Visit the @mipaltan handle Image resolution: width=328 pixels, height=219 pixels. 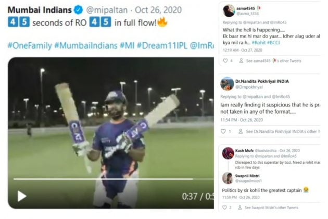pyautogui.click(x=107, y=10)
